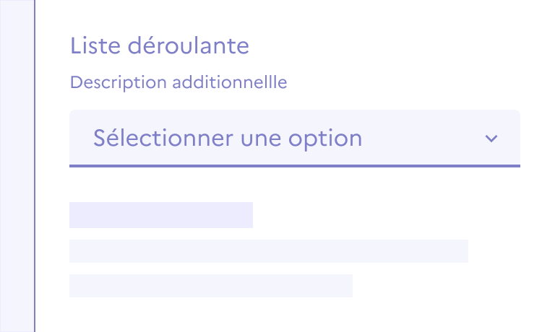This screenshot has height=332, width=555.
Task: Click the word "additionnelle" in the hint
Action: coord(228,82)
